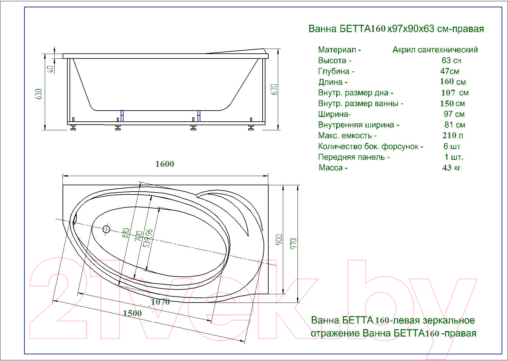Click the 'Количество бок. форсунок -' label
The width and height of the screenshot is (508, 361).
pyautogui.click(x=371, y=146)
